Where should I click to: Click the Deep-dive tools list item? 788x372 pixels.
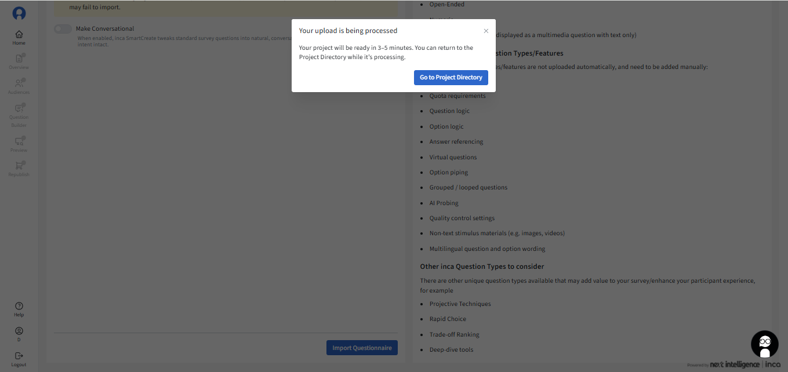pos(451,350)
